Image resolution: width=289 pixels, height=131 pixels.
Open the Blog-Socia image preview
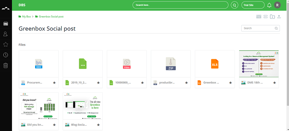click(83, 106)
